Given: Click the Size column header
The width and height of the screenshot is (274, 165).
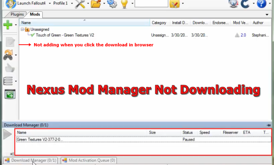Looking at the screenshot, I should click(164, 132).
